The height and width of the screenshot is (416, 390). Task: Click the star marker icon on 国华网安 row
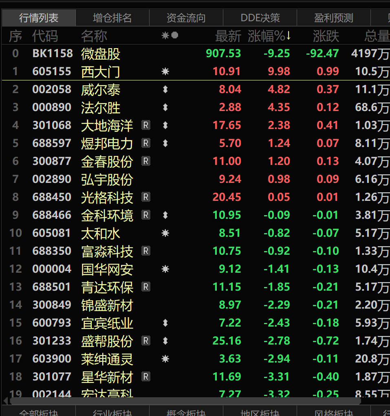point(165,269)
